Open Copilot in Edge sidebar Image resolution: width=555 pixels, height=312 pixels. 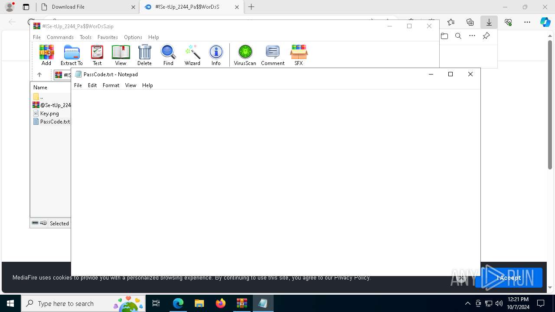click(x=545, y=22)
